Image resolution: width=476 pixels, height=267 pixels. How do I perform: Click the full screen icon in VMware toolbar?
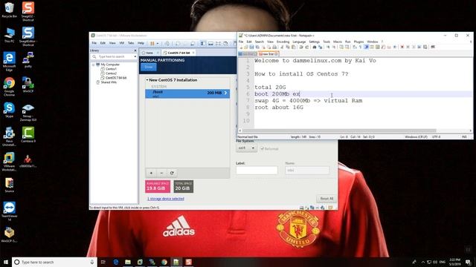[x=218, y=43]
